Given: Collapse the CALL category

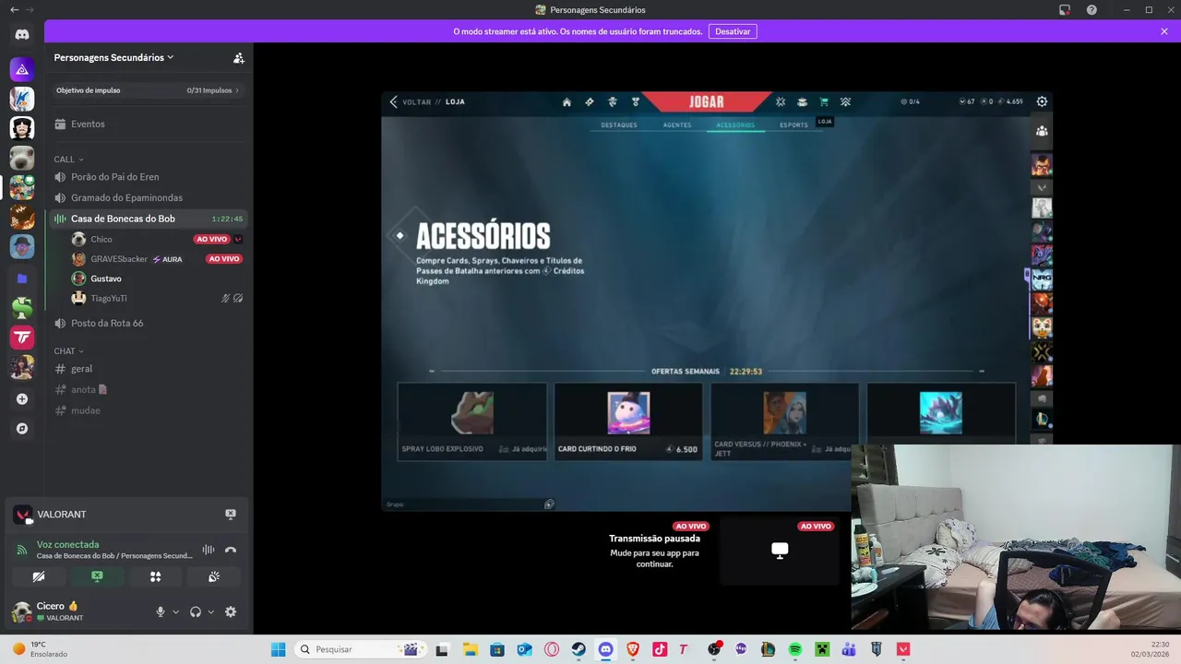Looking at the screenshot, I should tap(68, 160).
